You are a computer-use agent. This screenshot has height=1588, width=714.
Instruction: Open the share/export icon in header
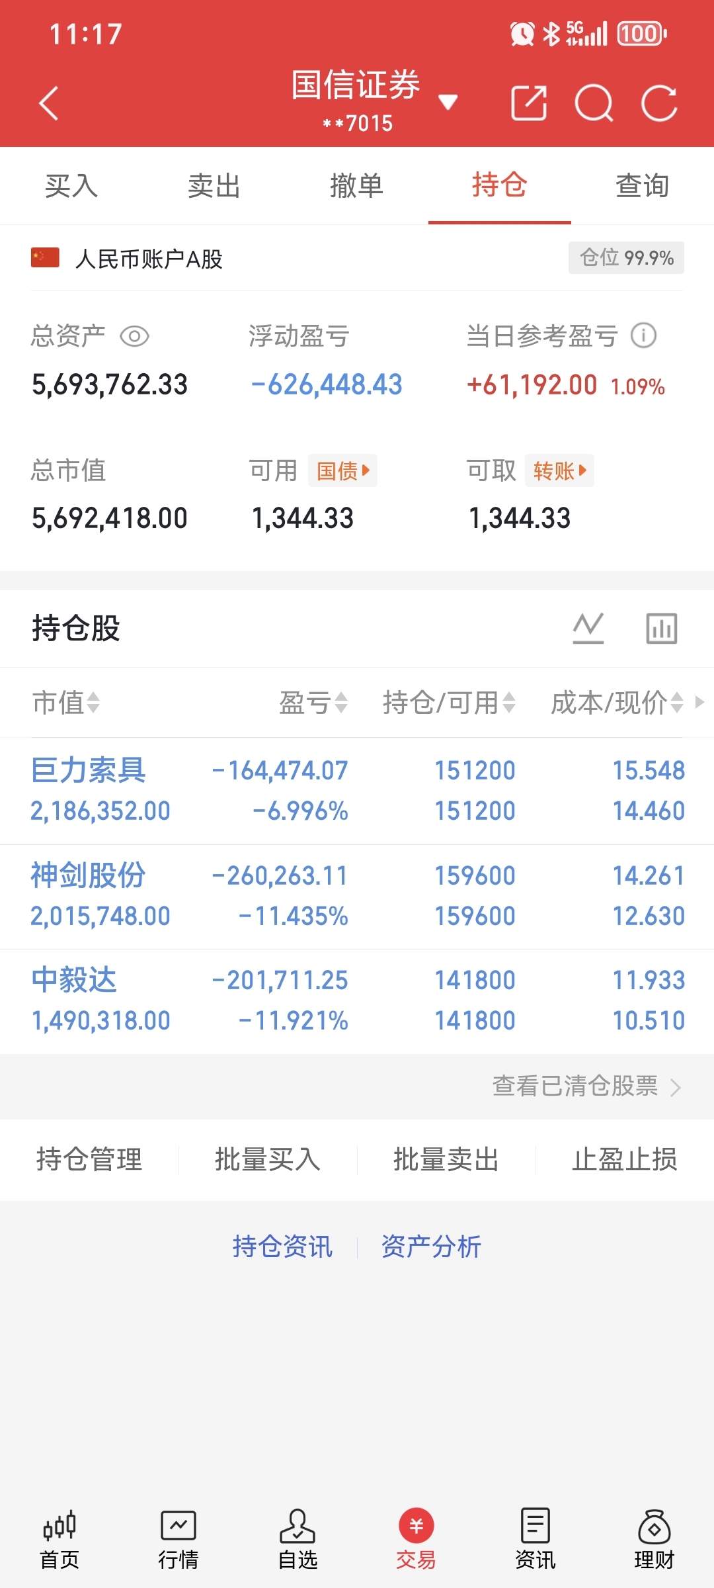pos(529,103)
